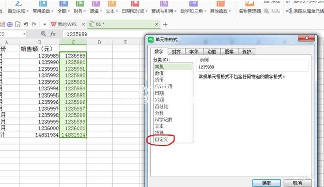Open the 全部 functions icon
This screenshot has width=324, height=187.
coord(63,3)
